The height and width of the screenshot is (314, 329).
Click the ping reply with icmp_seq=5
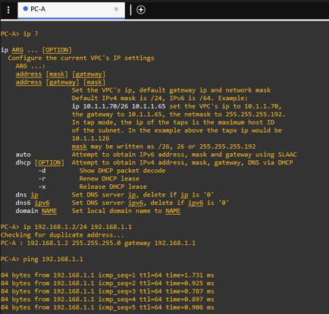(108, 308)
